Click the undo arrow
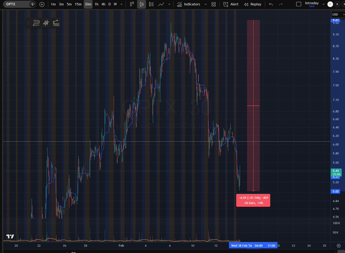 click(271, 4)
